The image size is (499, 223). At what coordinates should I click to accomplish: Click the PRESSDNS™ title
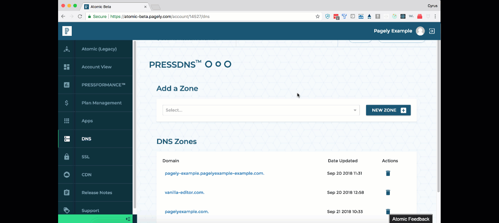pos(175,64)
